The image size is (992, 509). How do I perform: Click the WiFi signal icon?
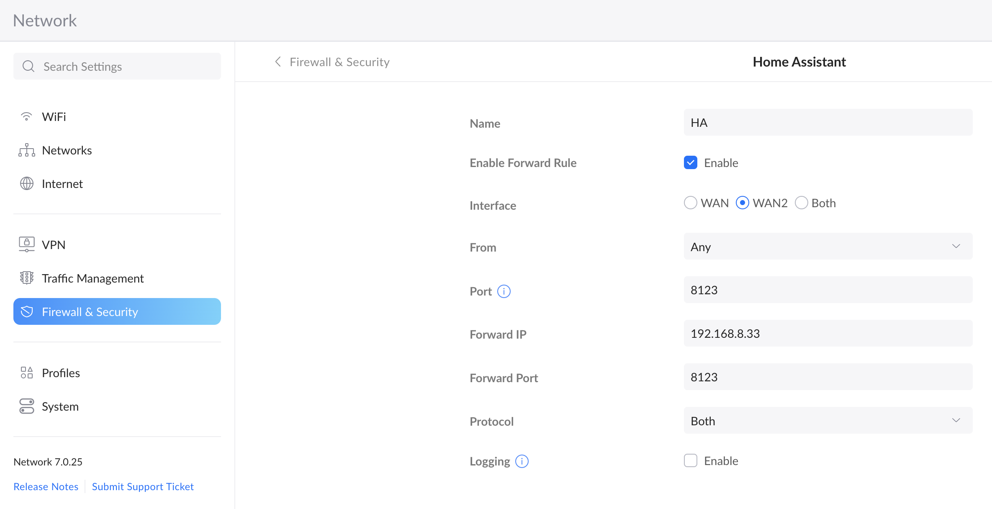click(x=26, y=116)
